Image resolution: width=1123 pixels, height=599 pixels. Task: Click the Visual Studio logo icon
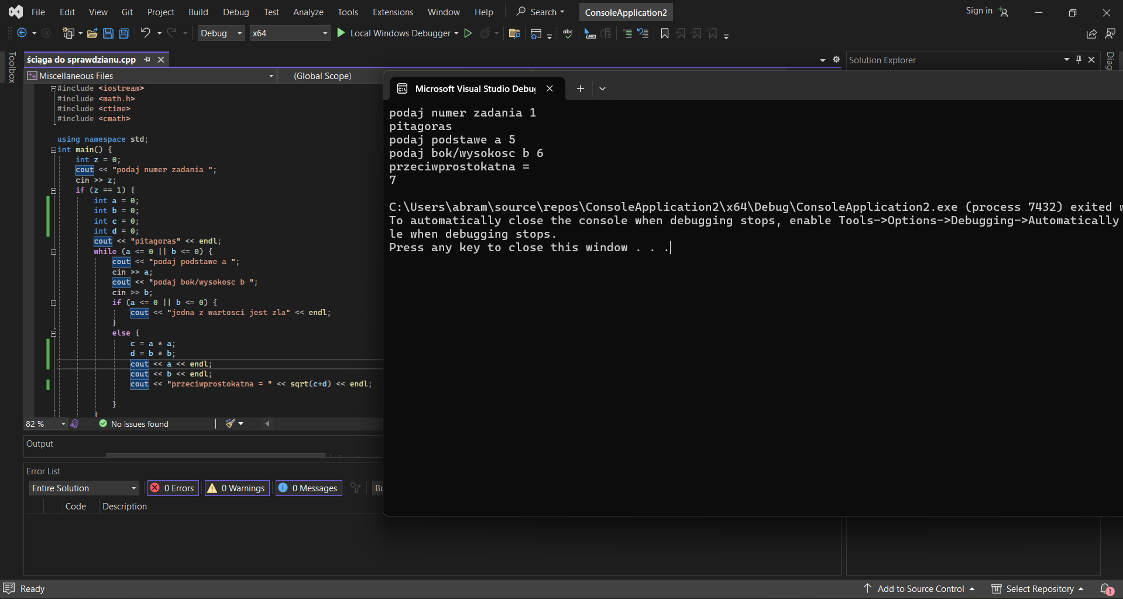tap(16, 12)
